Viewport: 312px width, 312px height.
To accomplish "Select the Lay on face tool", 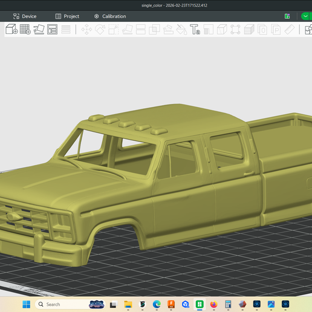I will 128,30.
